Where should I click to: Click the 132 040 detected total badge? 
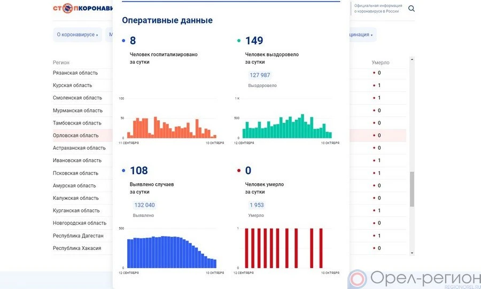(x=144, y=205)
